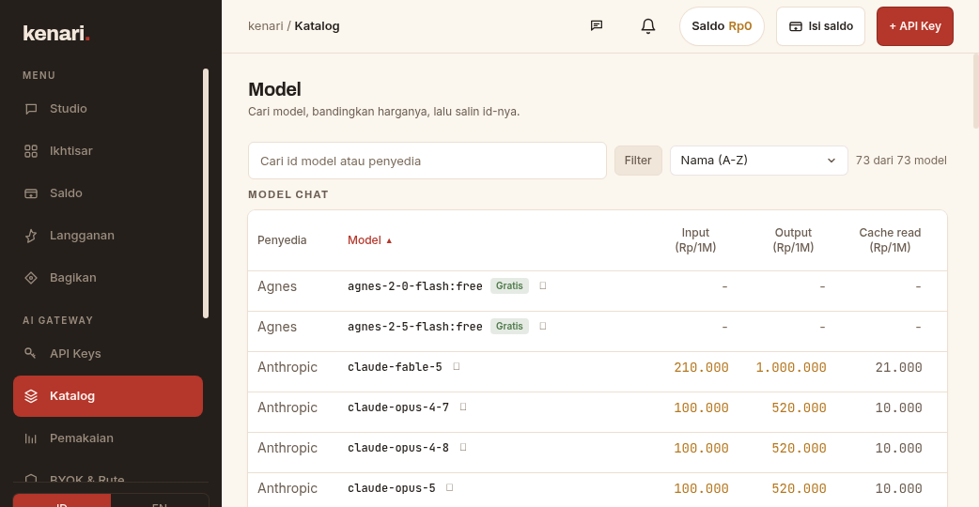Sort by the Model column header
This screenshot has width=979, height=507.
coord(369,240)
